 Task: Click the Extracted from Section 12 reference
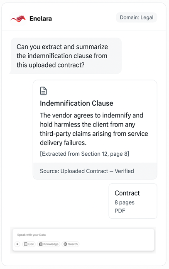coord(85,154)
